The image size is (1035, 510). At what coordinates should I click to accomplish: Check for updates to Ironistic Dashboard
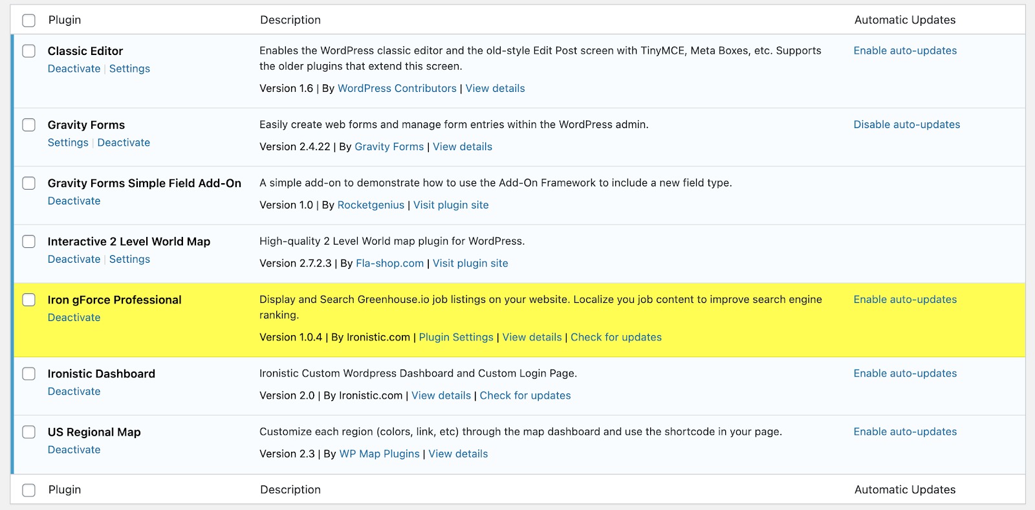(x=525, y=395)
